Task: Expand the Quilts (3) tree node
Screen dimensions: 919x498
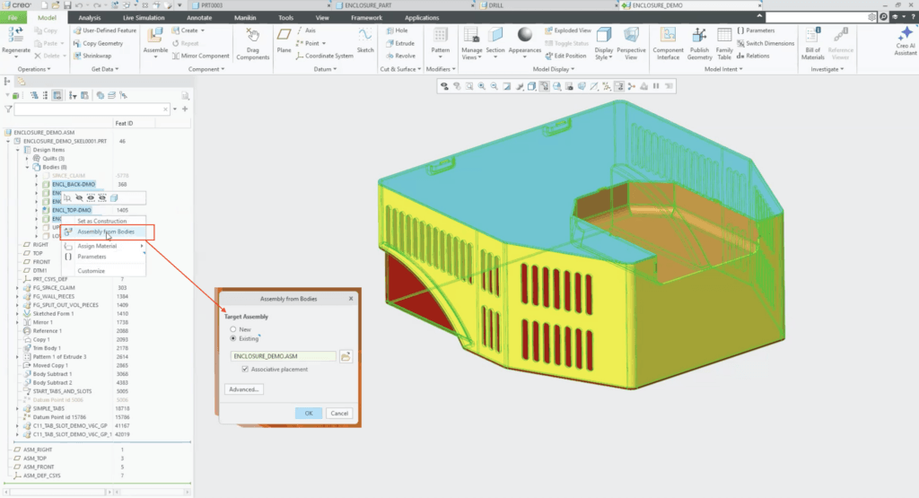Action: 27,158
